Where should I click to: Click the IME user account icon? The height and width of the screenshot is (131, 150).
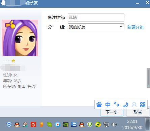(134, 105)
